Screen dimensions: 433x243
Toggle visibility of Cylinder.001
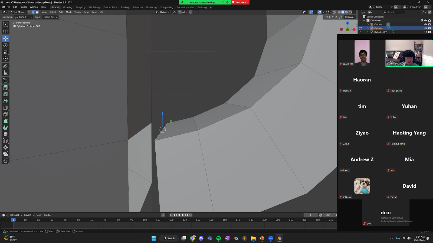[425, 32]
